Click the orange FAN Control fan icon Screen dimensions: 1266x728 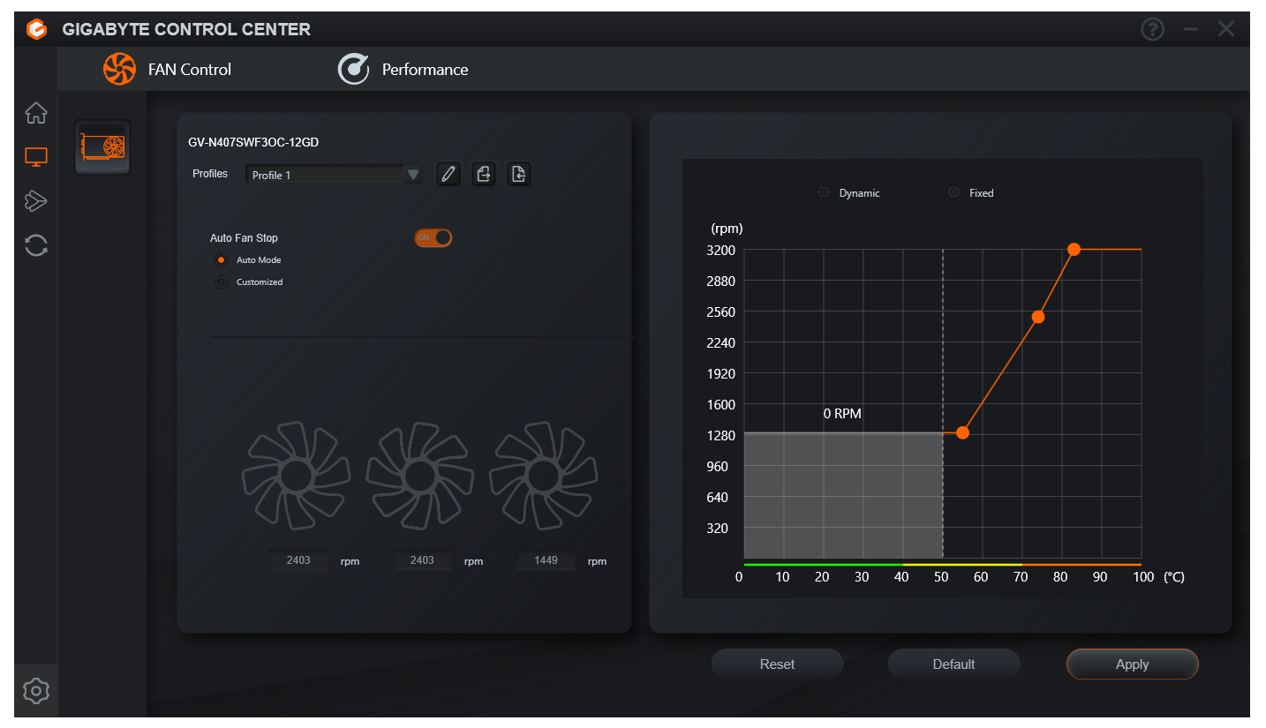(x=119, y=69)
